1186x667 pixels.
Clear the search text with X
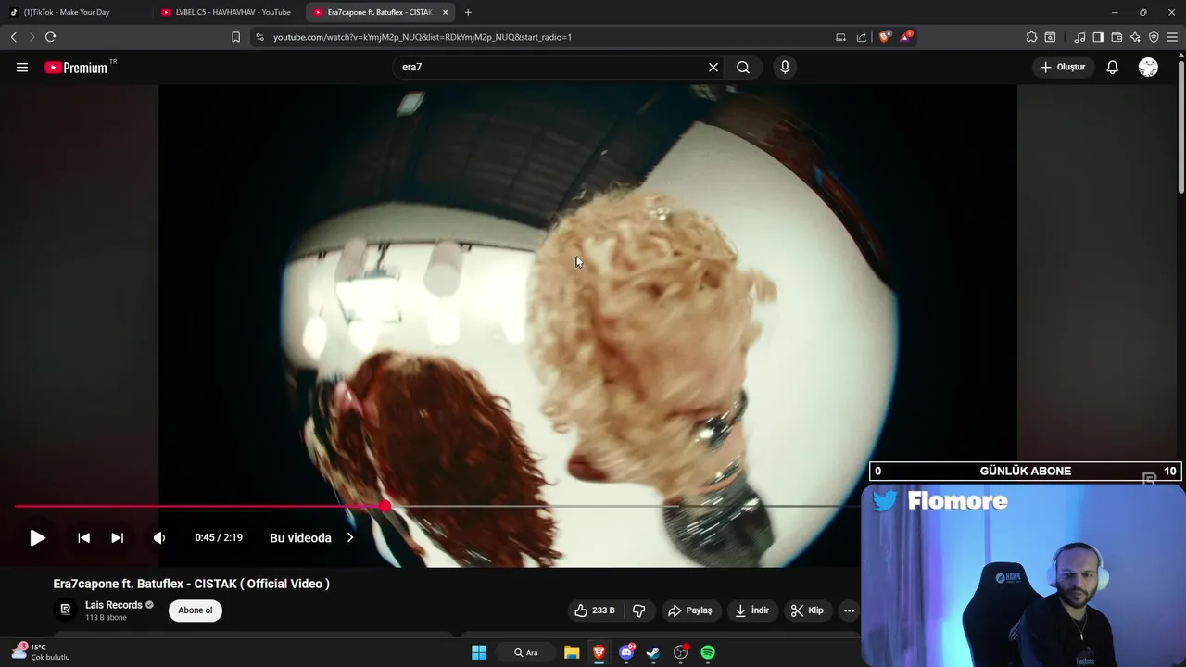(x=713, y=68)
